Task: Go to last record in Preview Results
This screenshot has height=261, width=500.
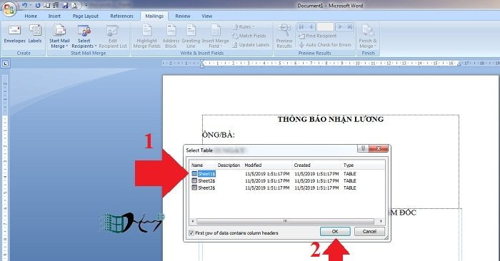Action: [349, 26]
